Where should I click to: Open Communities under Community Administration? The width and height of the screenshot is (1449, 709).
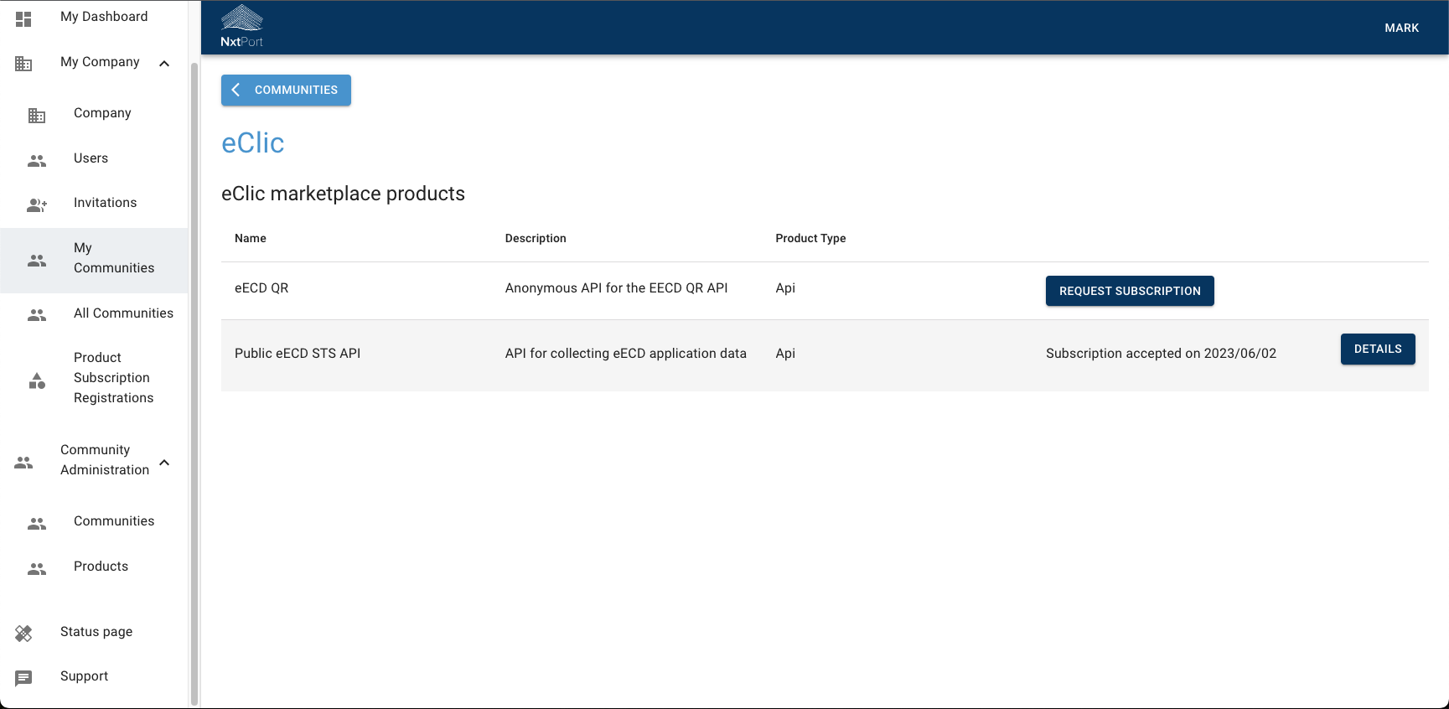[x=114, y=521]
